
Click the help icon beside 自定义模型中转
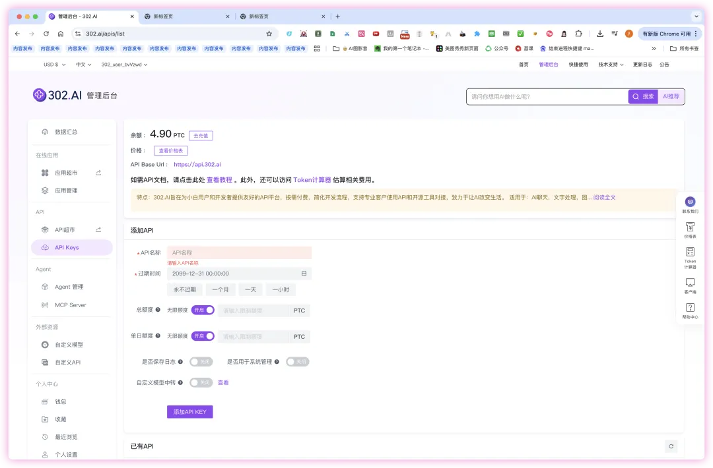point(180,383)
